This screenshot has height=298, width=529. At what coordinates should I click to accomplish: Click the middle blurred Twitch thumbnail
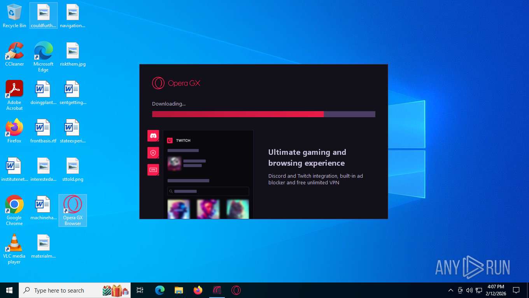coord(208,209)
